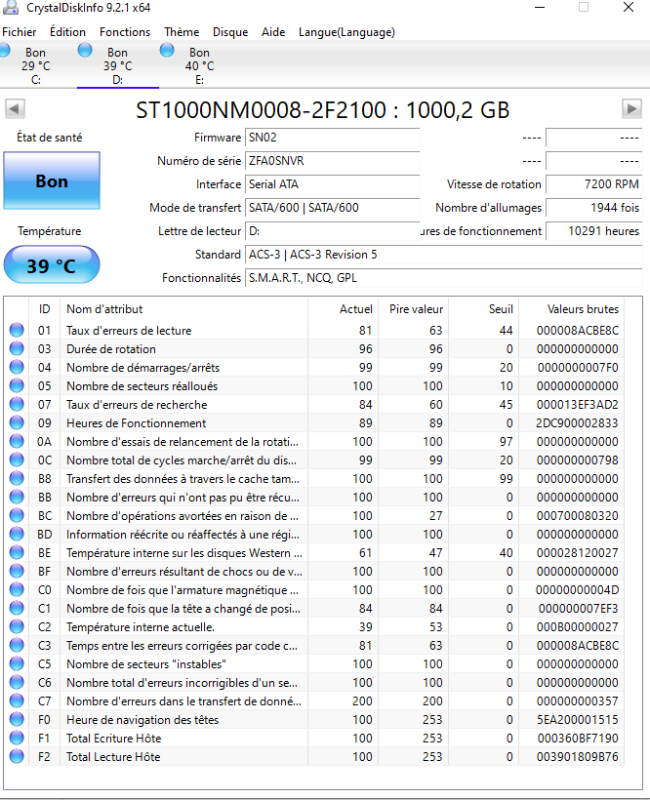Click status orb for attribute 03
This screenshot has width=650, height=800.
pos(17,348)
